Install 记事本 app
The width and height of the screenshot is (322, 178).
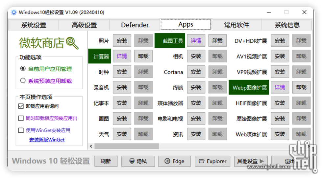[122, 103]
